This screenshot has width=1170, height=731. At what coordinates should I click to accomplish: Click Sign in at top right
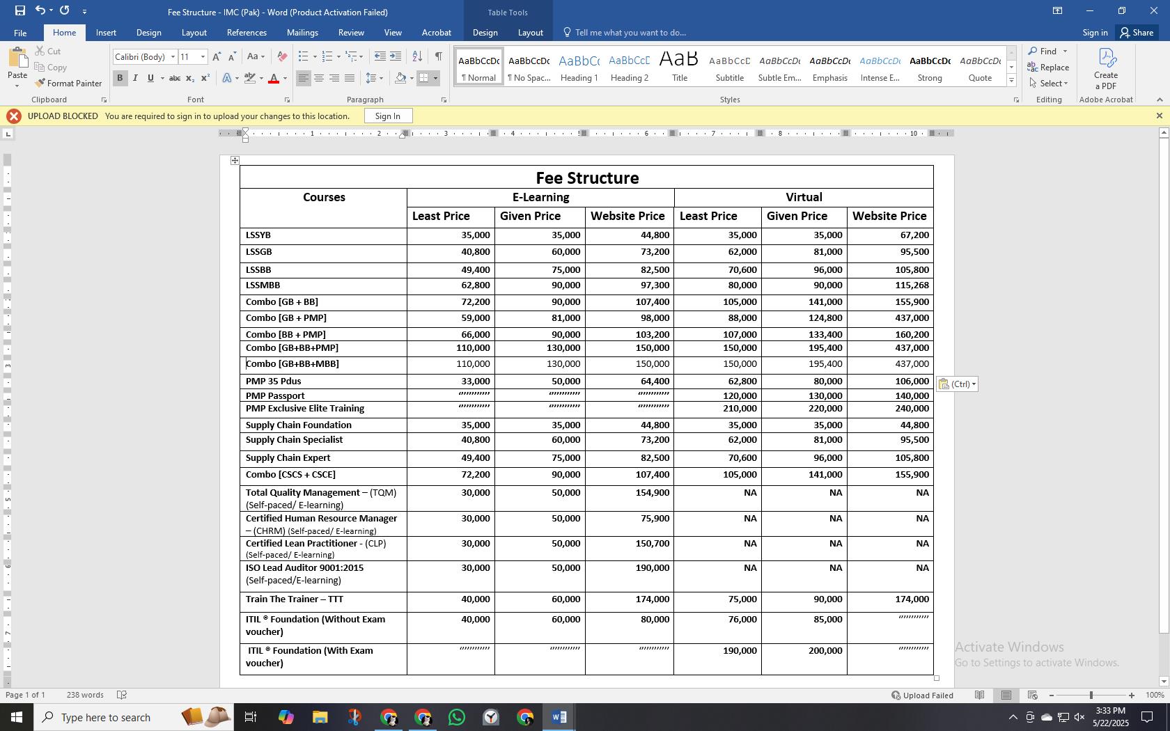coord(1095,33)
